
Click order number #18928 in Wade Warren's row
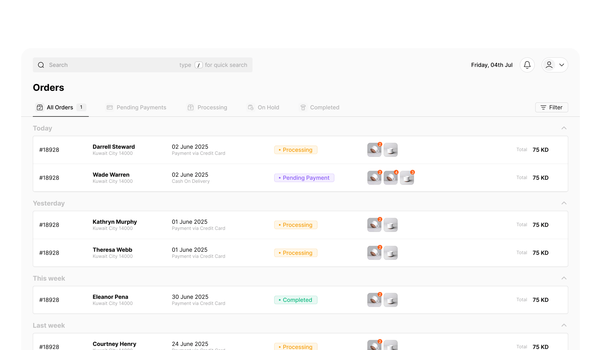click(49, 178)
